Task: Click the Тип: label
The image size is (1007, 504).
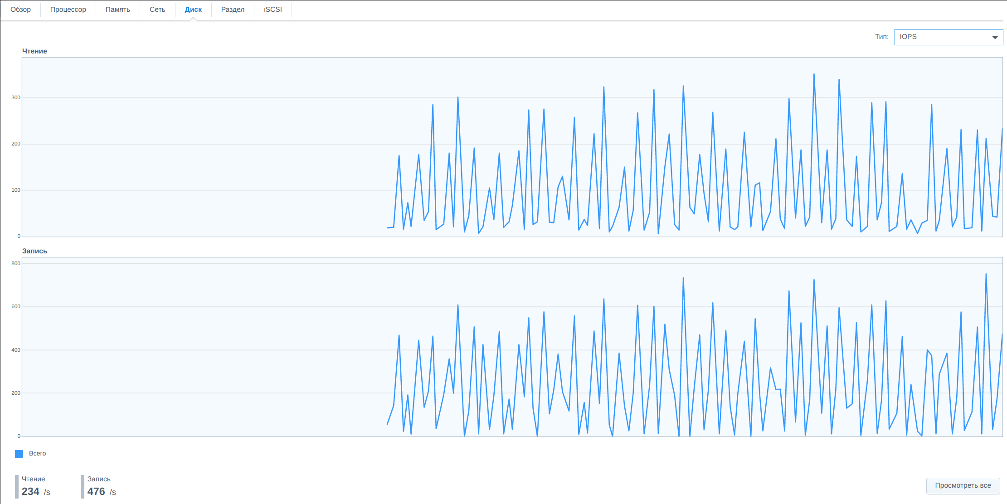Action: click(x=882, y=37)
